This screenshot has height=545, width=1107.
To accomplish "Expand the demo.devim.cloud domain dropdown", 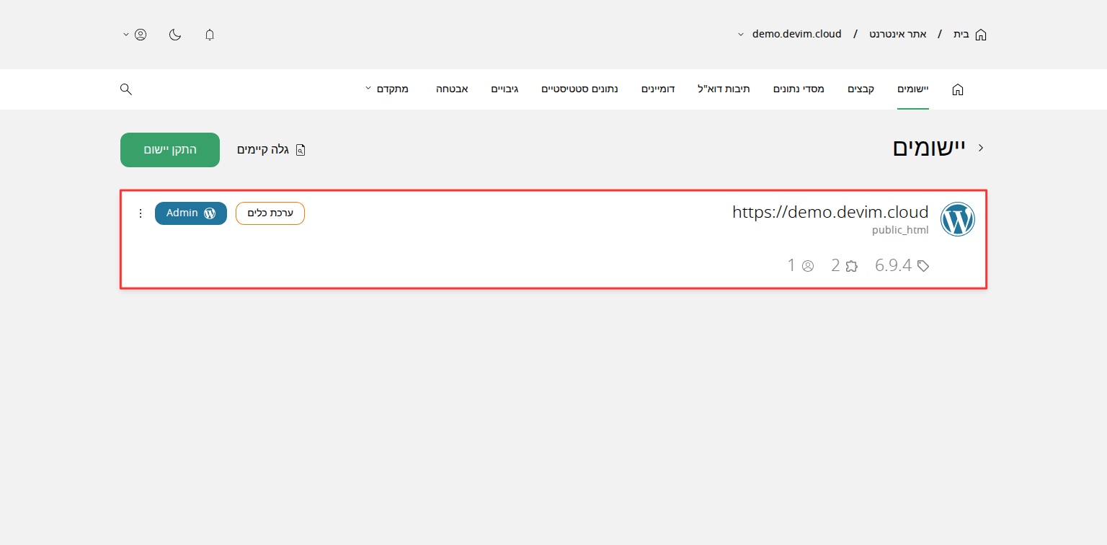I will [740, 35].
